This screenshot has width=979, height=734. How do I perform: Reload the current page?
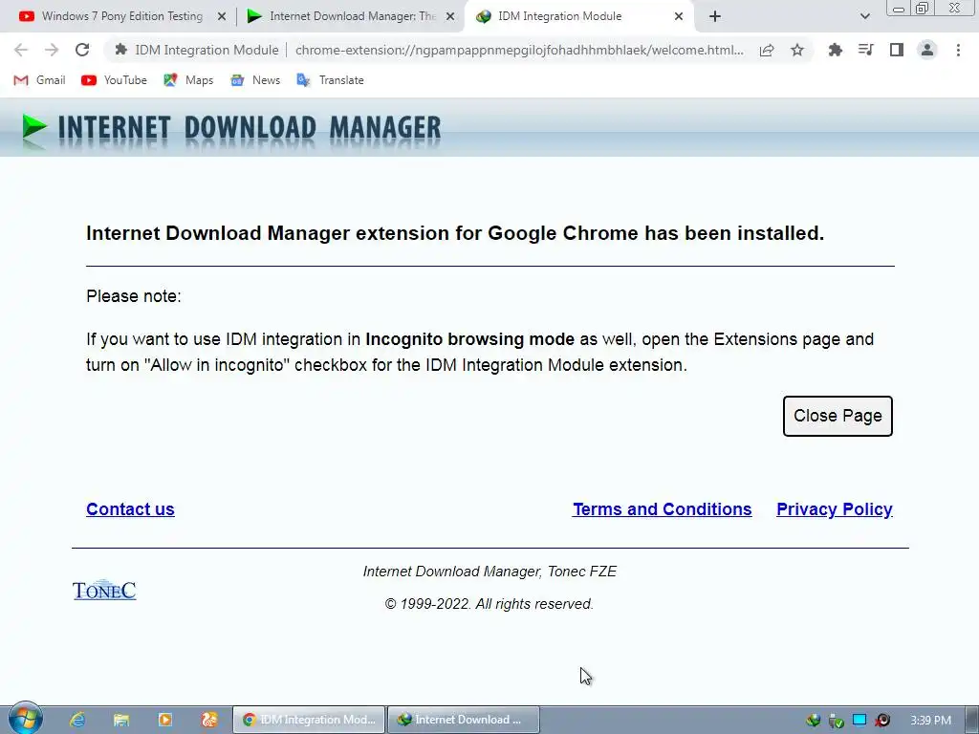[82, 50]
